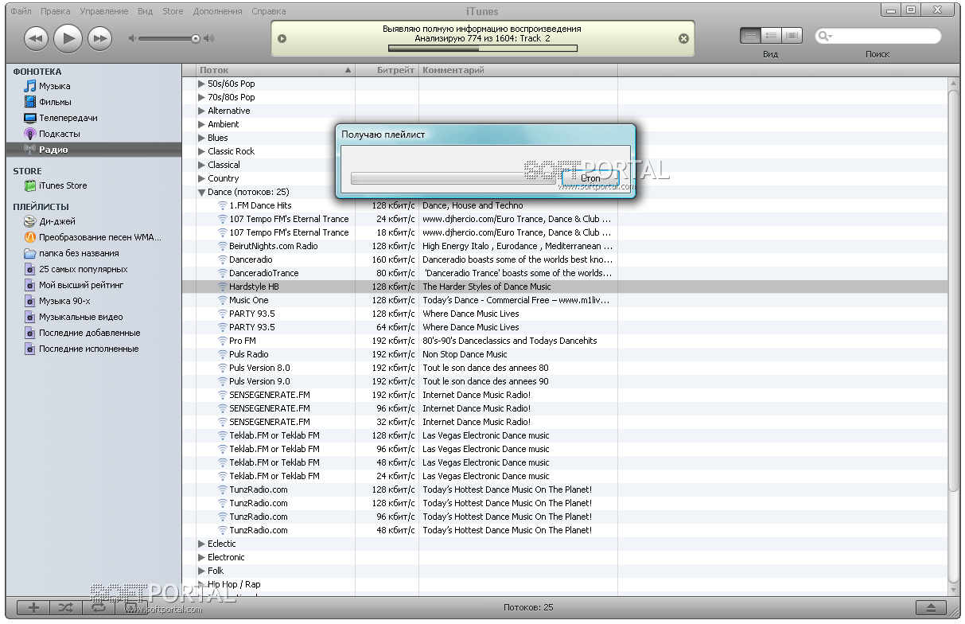Click the stream icon beside Puls Radio
This screenshot has width=965, height=624.
(223, 354)
